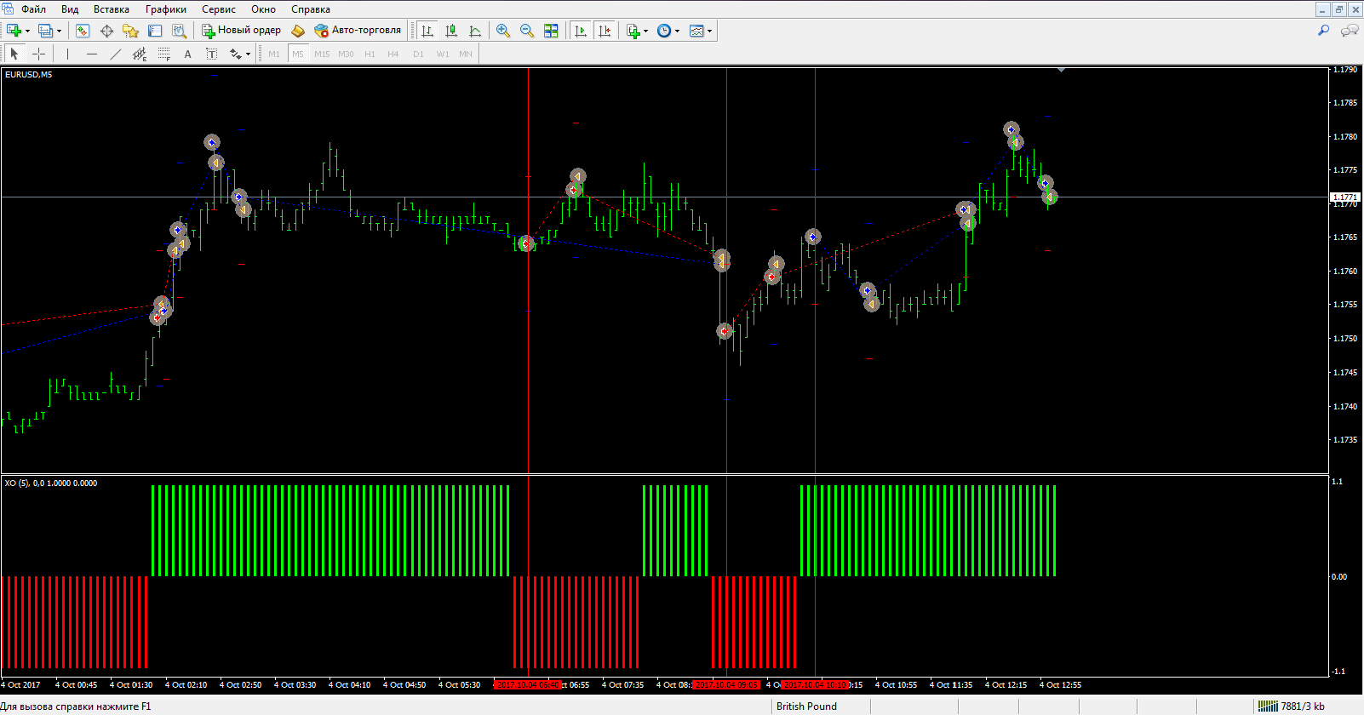Screen dimensions: 1364x715
Task: Open the Terminal panel
Action: [x=155, y=31]
